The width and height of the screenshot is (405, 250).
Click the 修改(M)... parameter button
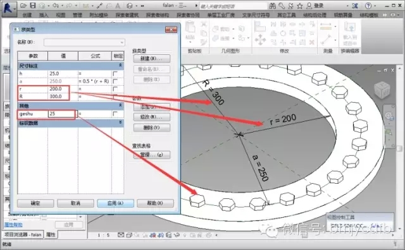(152, 117)
